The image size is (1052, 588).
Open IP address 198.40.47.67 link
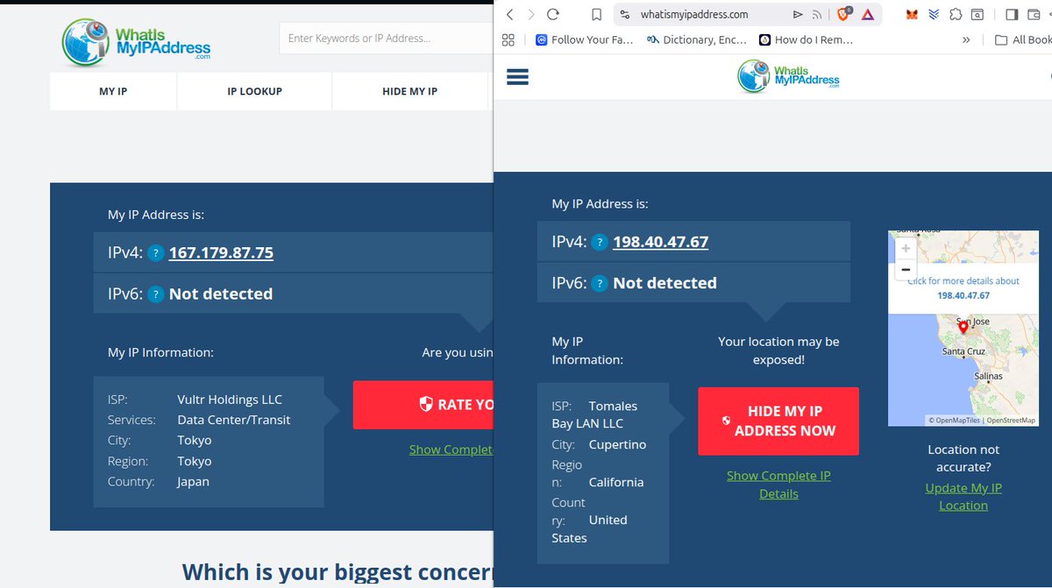click(x=661, y=242)
